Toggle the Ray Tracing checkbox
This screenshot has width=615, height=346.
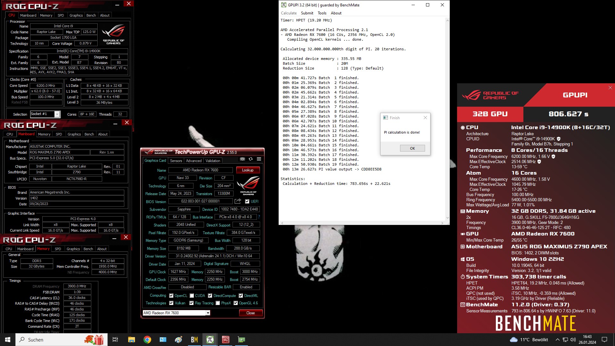(x=192, y=303)
